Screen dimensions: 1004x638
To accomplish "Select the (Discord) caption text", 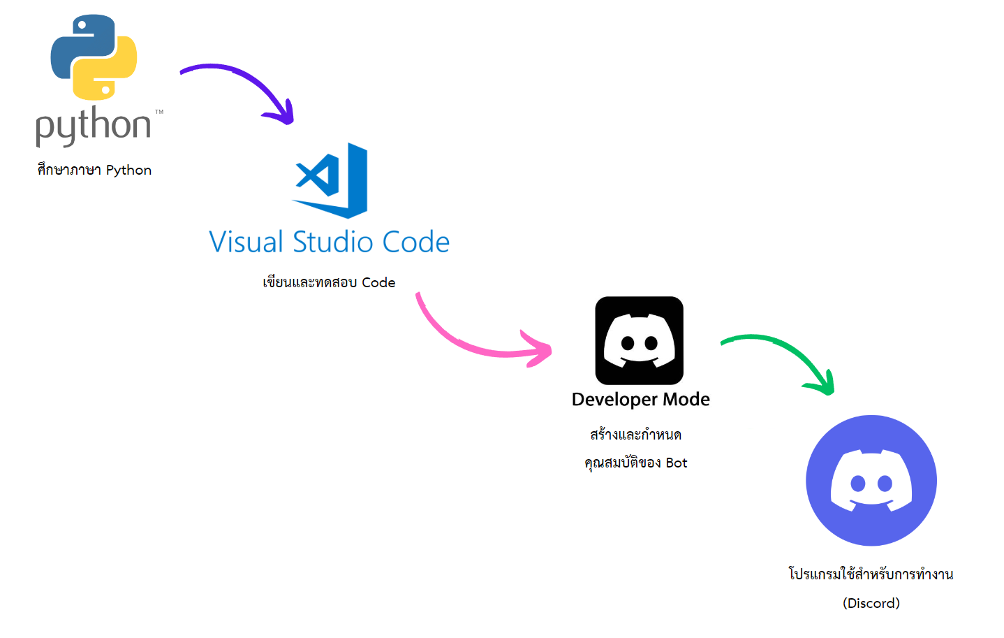I will pos(871,602).
